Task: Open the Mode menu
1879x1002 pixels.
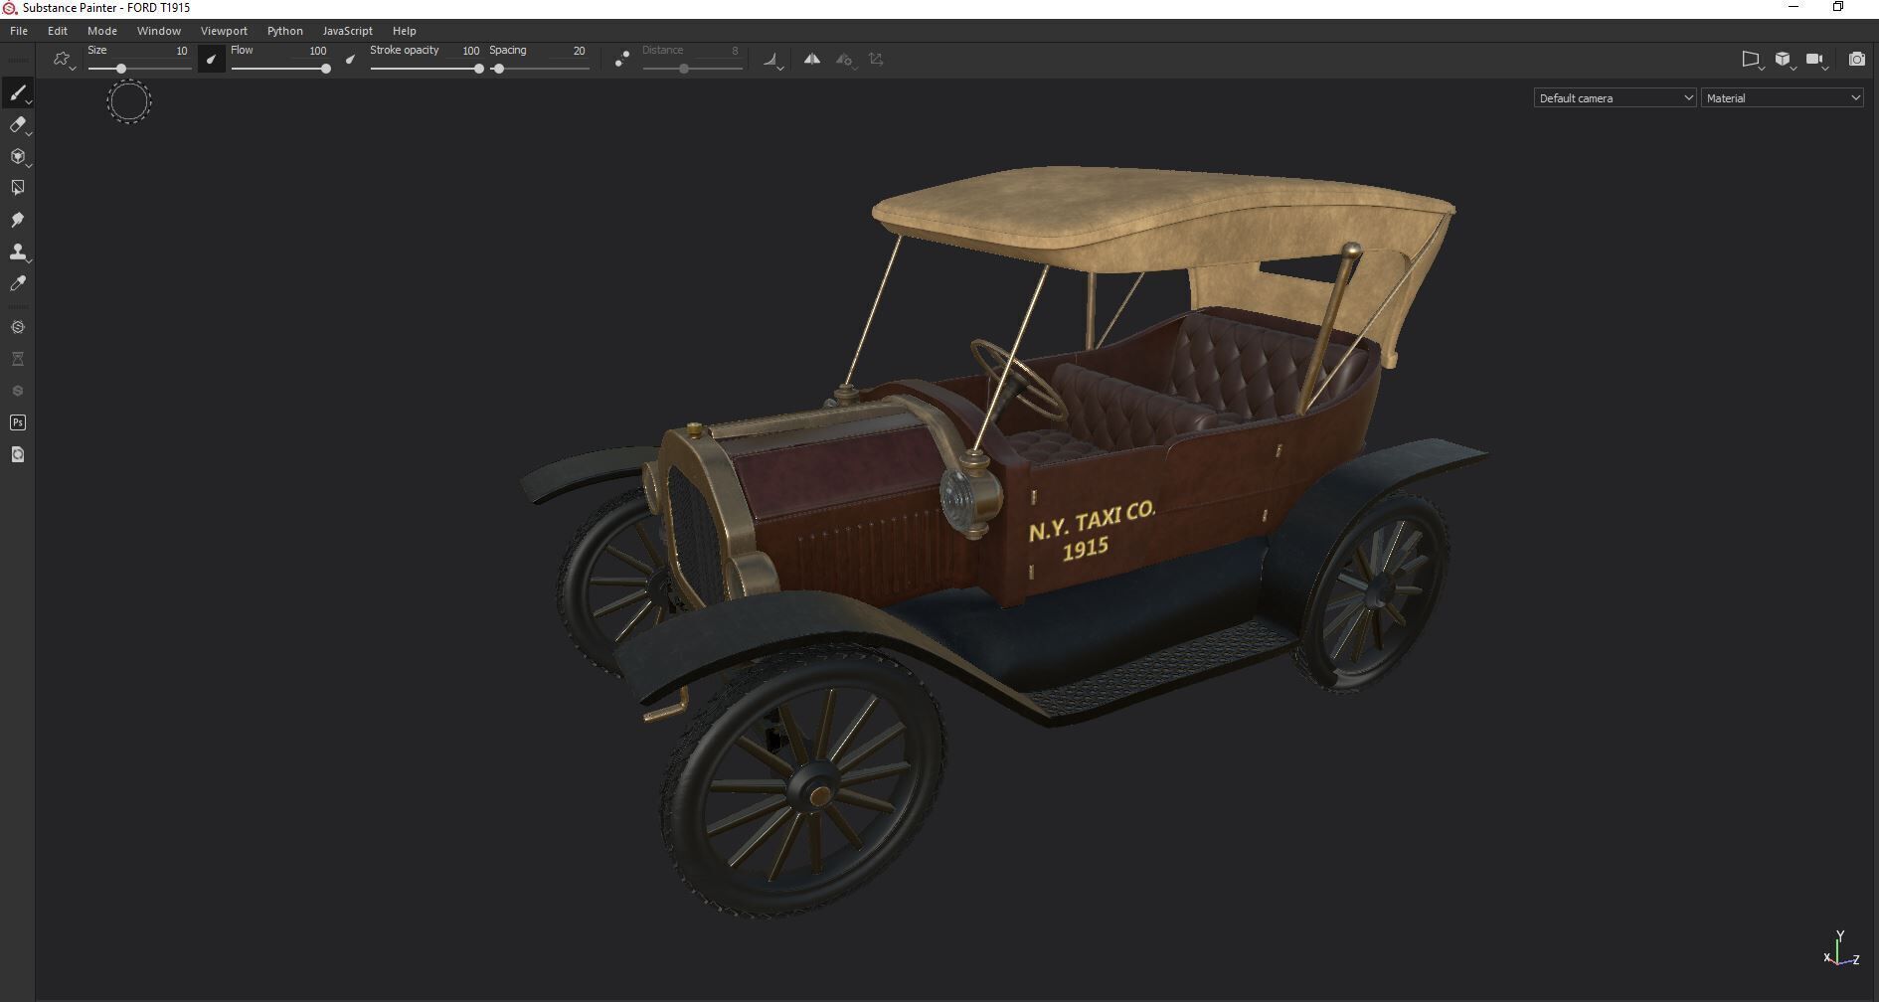Action: click(x=102, y=31)
